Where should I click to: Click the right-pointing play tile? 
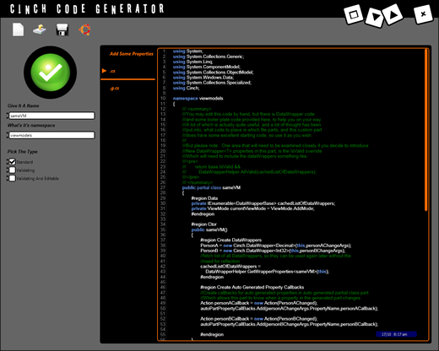point(375,17)
